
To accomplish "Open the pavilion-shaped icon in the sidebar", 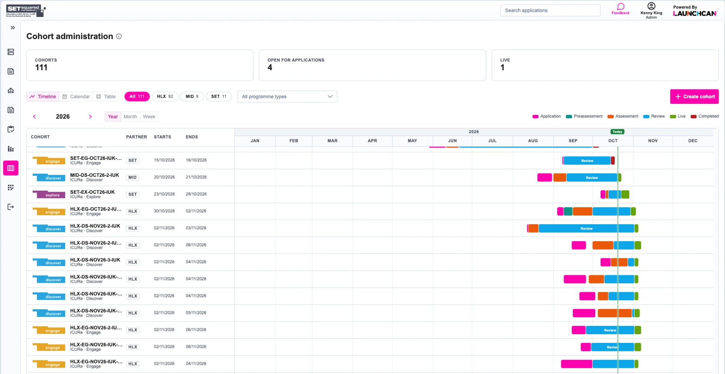I will pos(11,90).
